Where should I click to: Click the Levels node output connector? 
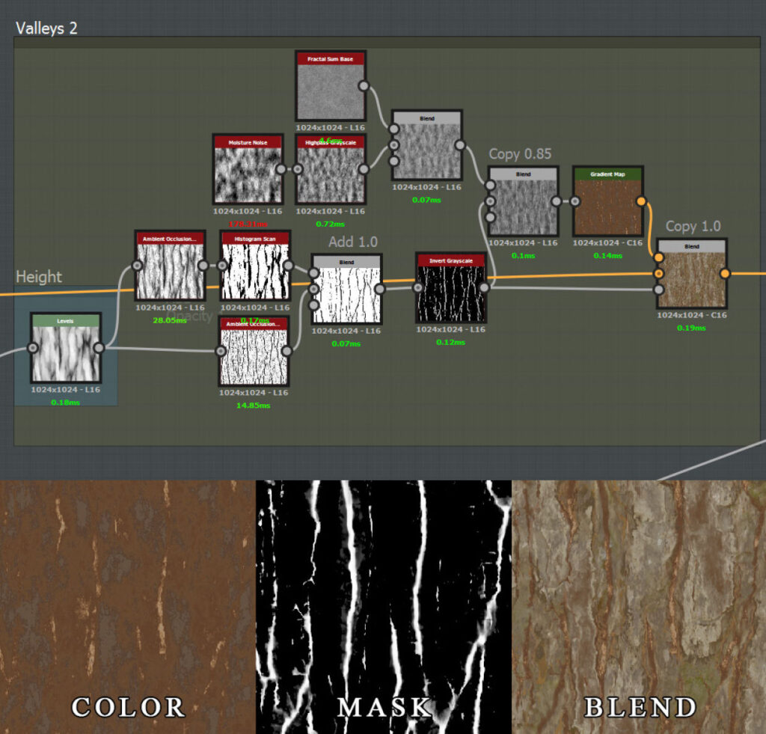click(x=99, y=348)
